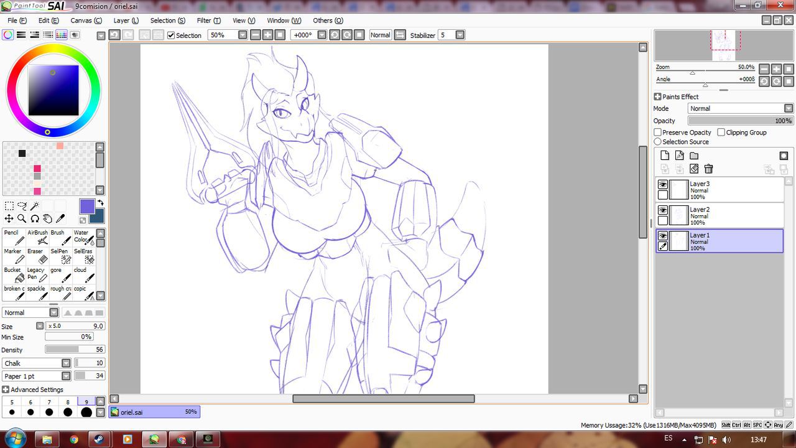This screenshot has width=796, height=448.
Task: Open the Layer menu
Action: tap(126, 21)
